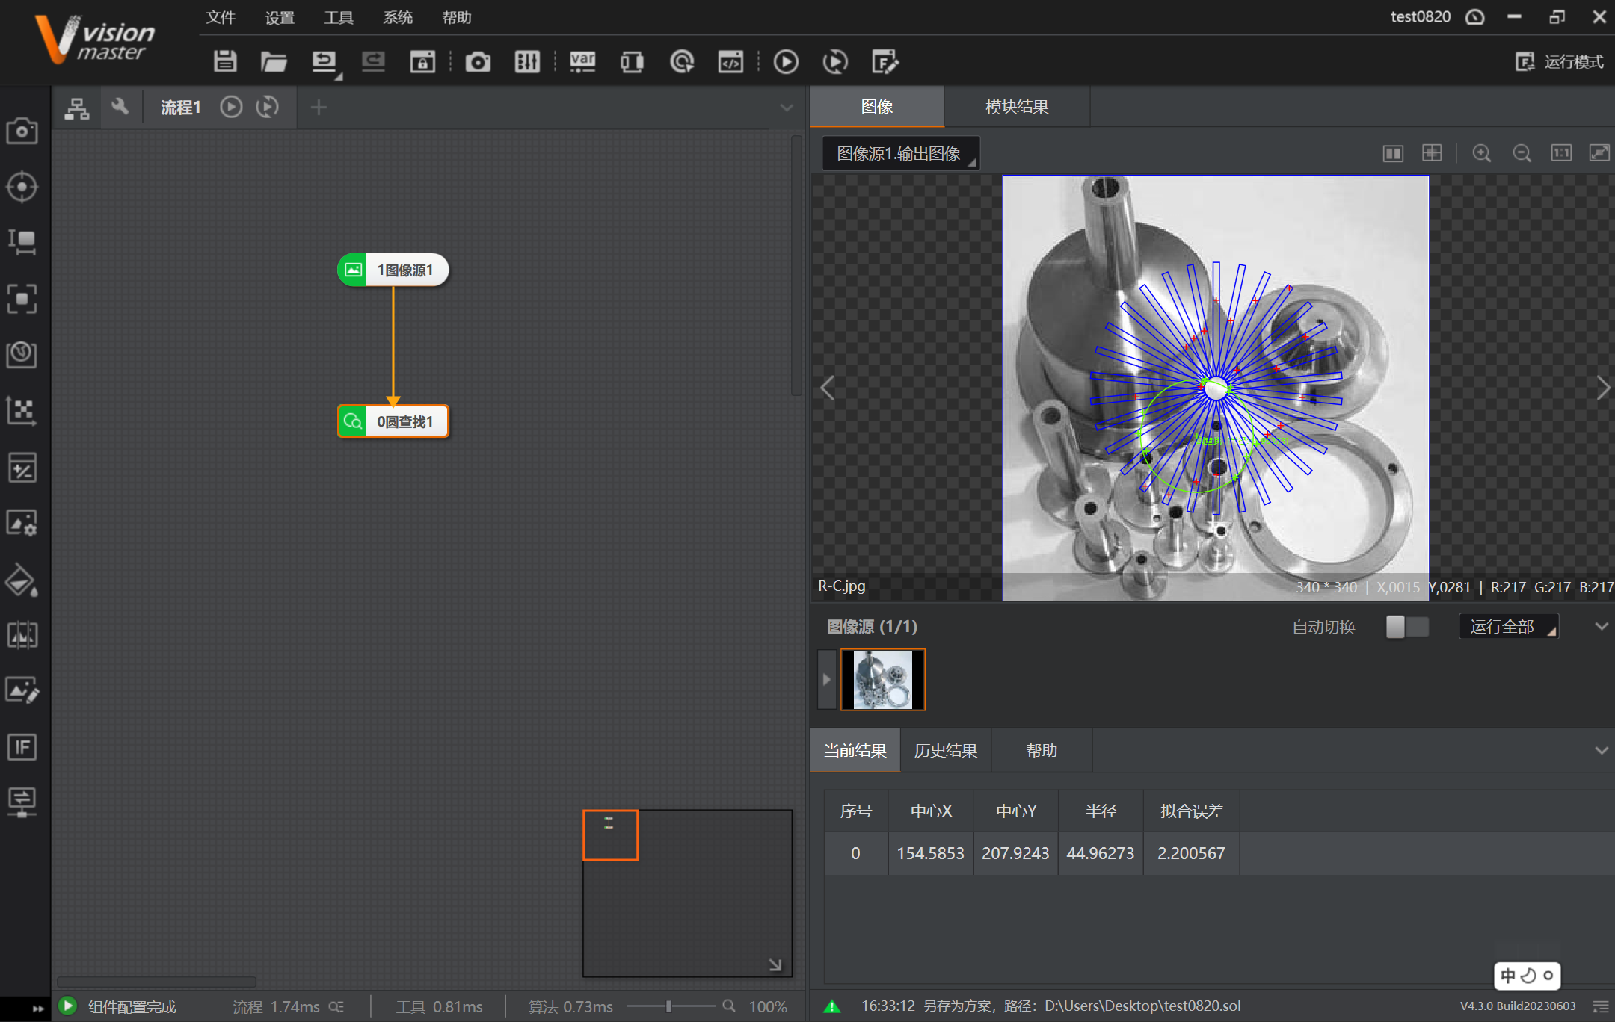Click the redo toolbar icon
Screen dimensions: 1615x1022
(373, 61)
